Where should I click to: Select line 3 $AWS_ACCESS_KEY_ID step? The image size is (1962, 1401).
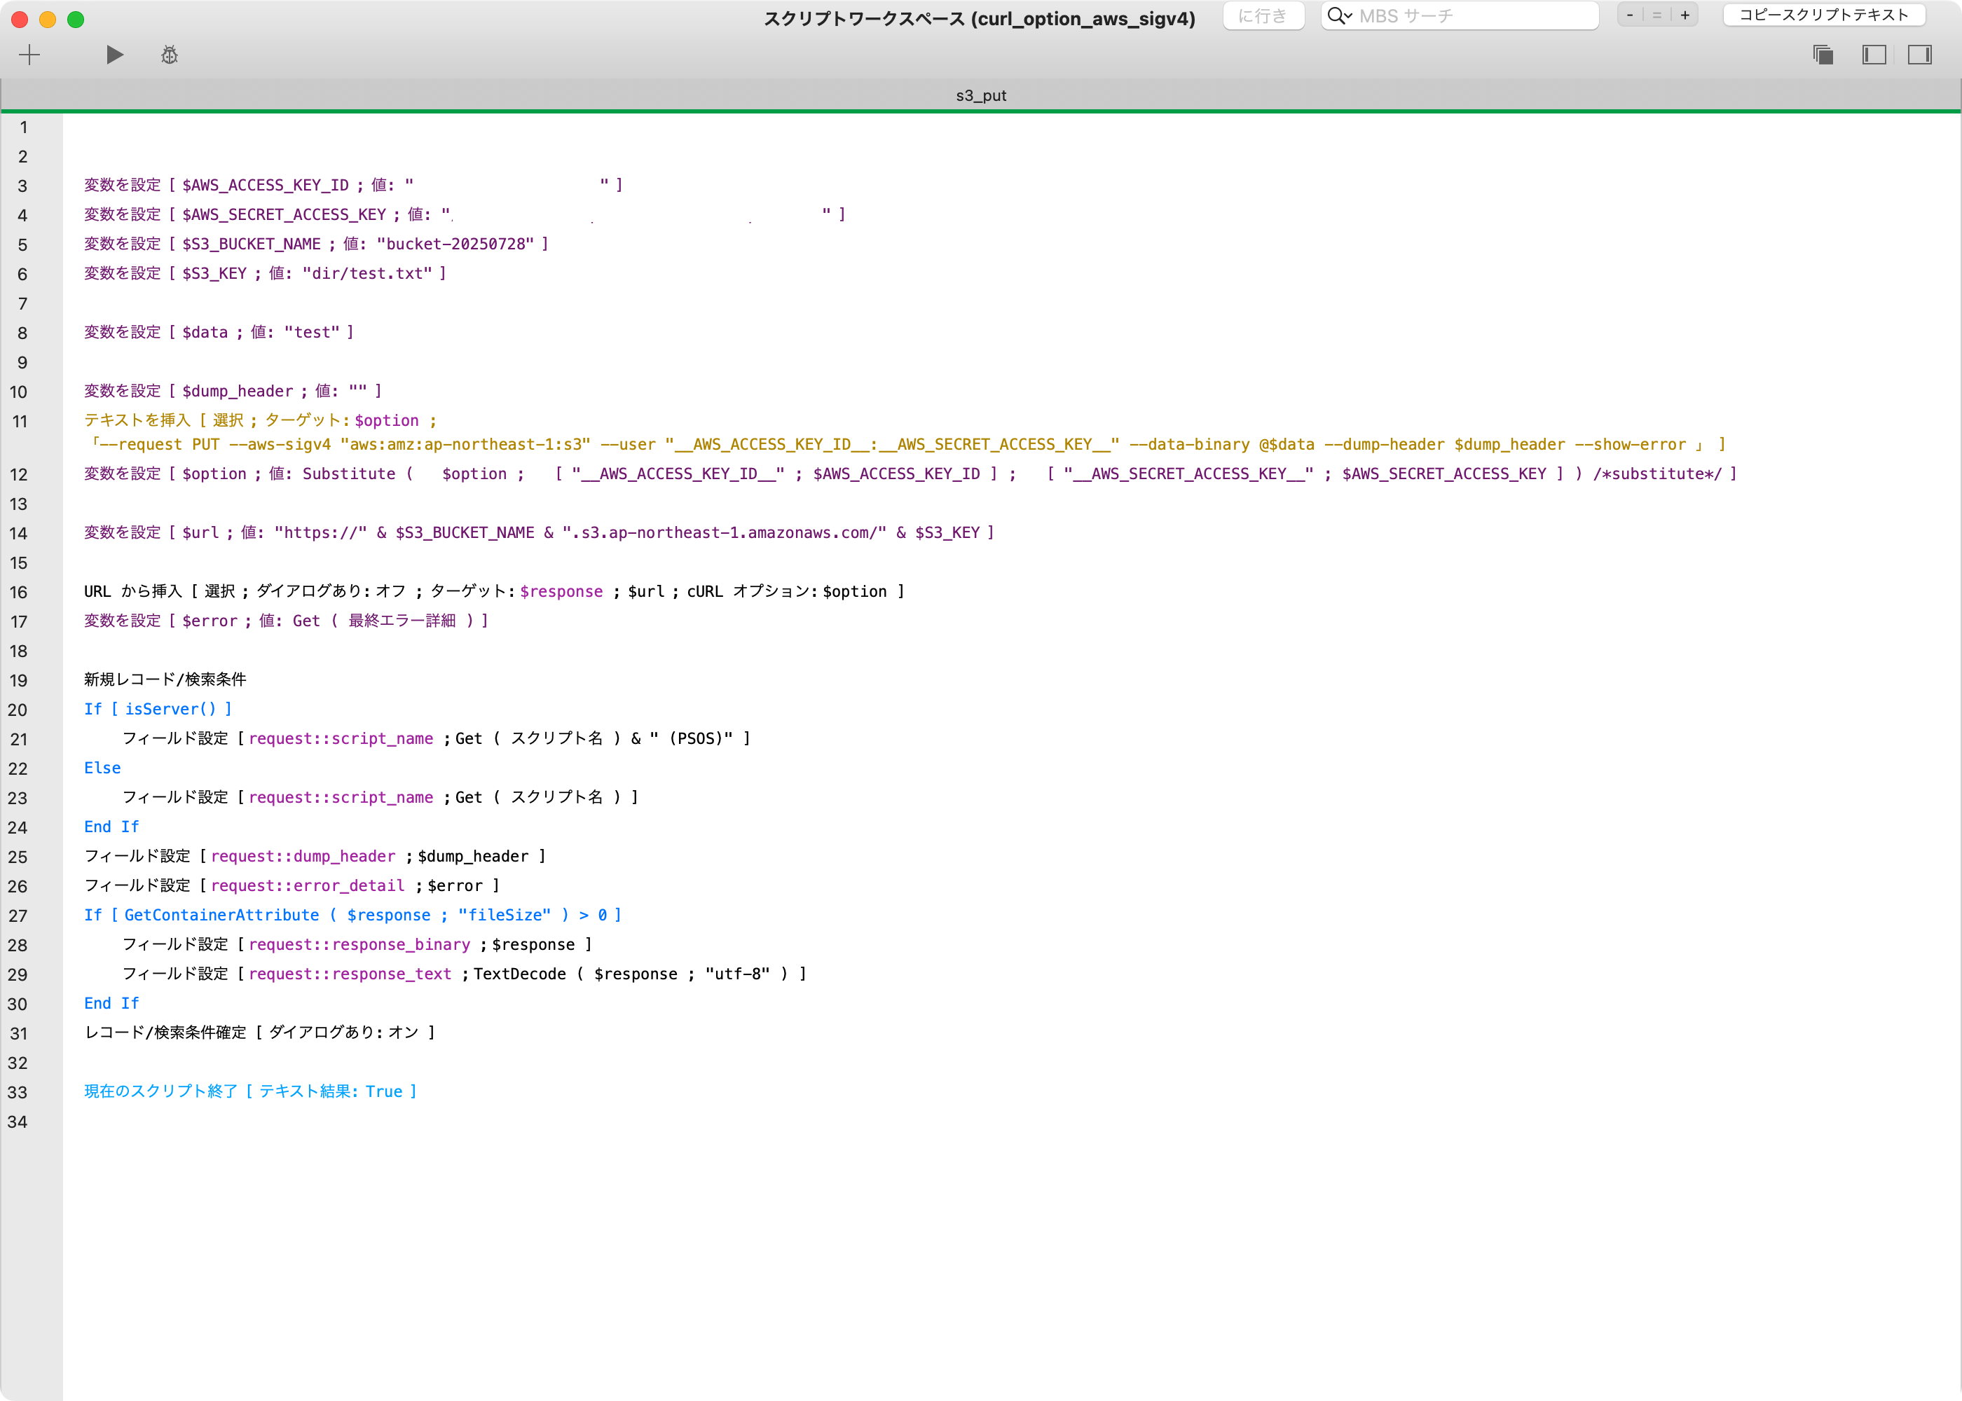353,185
